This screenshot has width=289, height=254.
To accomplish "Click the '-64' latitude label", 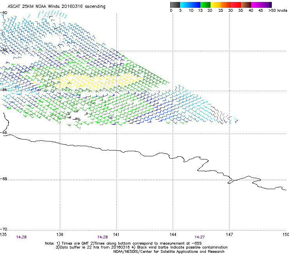I will click(x=4, y=89).
